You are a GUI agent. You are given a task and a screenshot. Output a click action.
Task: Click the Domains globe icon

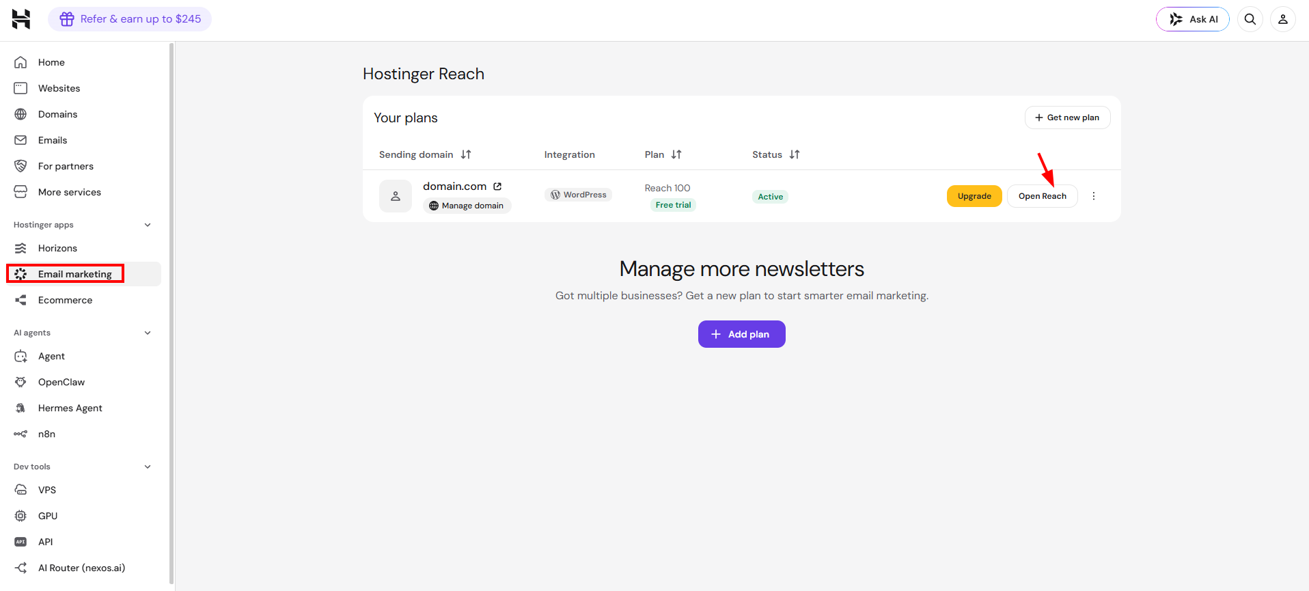pos(20,114)
